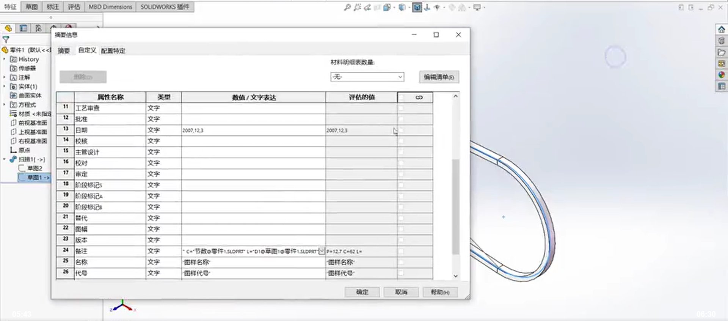Open File Explorer folder icon in task pane
Image resolution: width=728 pixels, height=321 pixels.
click(721, 52)
